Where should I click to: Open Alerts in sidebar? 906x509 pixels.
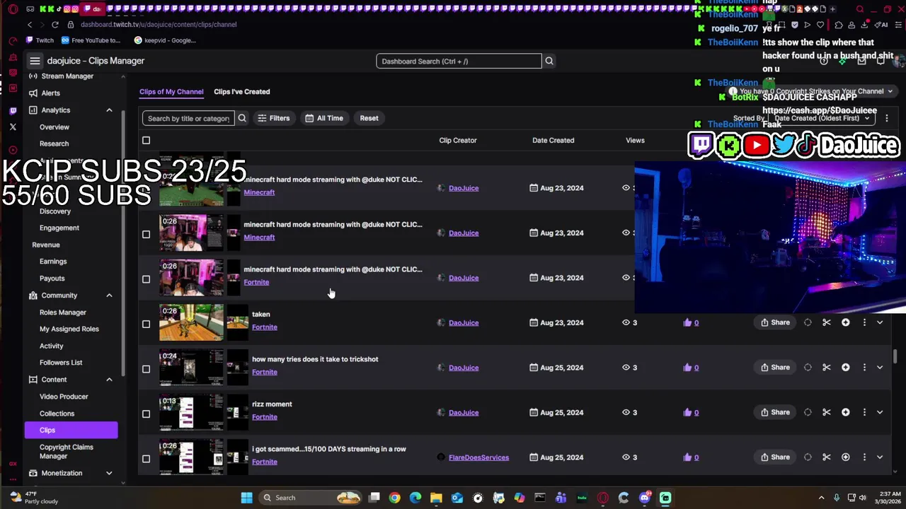tap(50, 93)
